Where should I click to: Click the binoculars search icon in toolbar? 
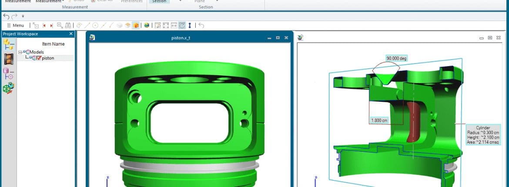coord(68,26)
